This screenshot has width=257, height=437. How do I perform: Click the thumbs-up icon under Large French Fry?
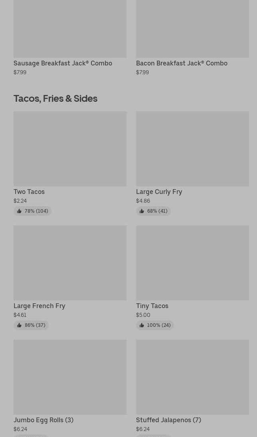coord(19,325)
